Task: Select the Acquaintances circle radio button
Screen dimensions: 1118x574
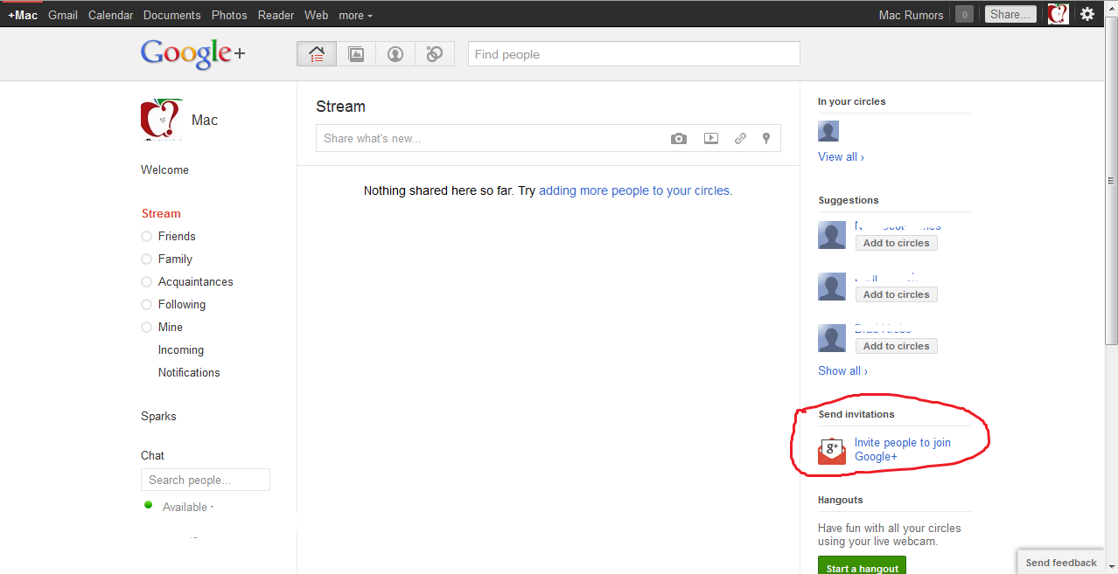Action: [x=146, y=281]
